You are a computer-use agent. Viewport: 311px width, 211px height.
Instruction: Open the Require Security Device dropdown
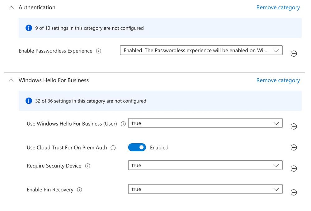[205, 165]
